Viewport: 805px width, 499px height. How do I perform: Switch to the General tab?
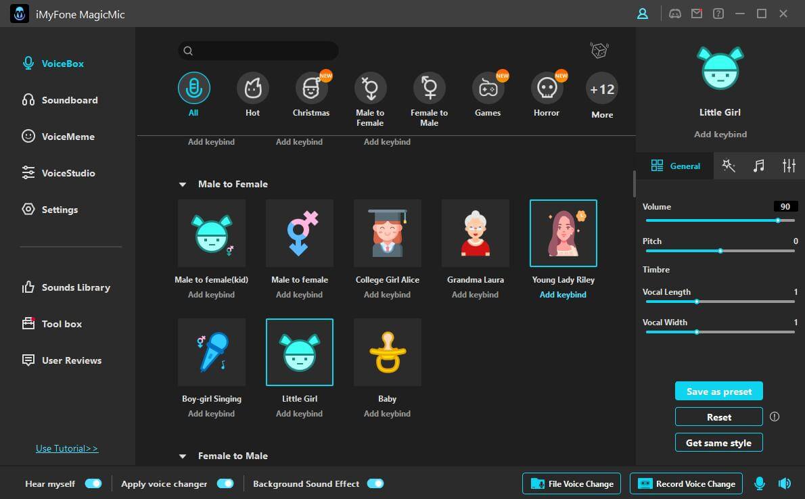[674, 165]
